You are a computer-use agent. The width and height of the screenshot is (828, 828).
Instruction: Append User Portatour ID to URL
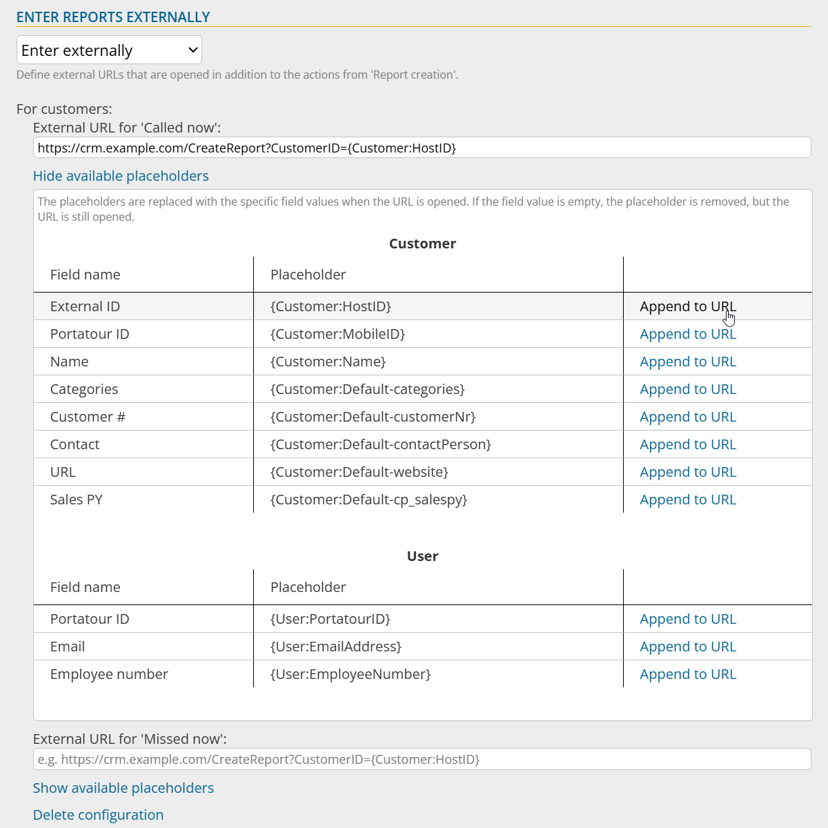pos(687,619)
